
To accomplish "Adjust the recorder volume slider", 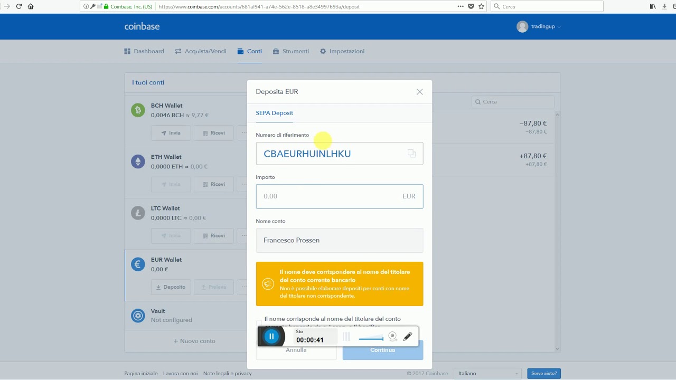I will (371, 339).
